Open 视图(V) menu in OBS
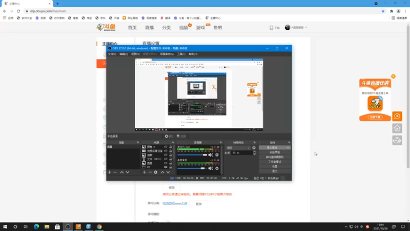 point(135,54)
